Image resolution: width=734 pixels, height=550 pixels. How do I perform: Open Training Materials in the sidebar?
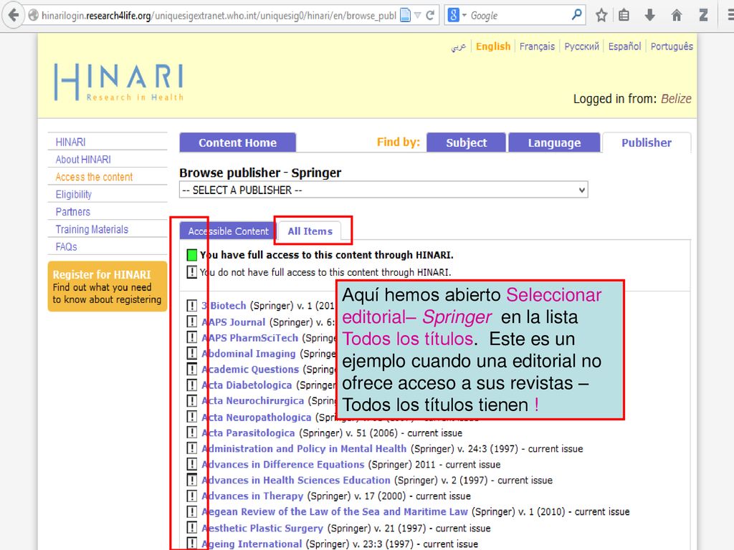point(92,229)
